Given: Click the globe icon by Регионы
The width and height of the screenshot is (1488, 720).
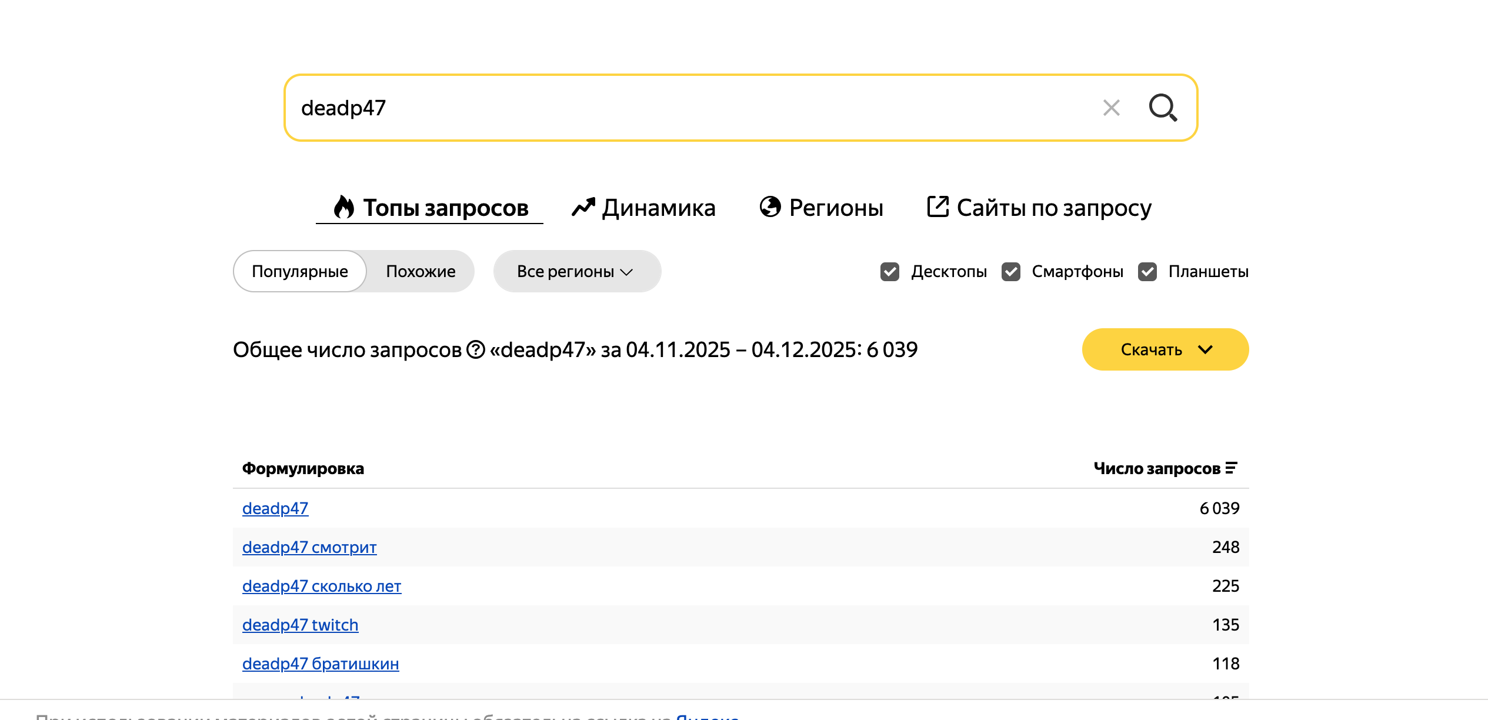Looking at the screenshot, I should pyautogui.click(x=770, y=207).
